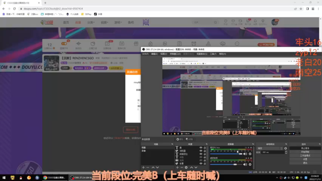
Task: Open source properties gear in Sources toolbar
Action: [186, 167]
